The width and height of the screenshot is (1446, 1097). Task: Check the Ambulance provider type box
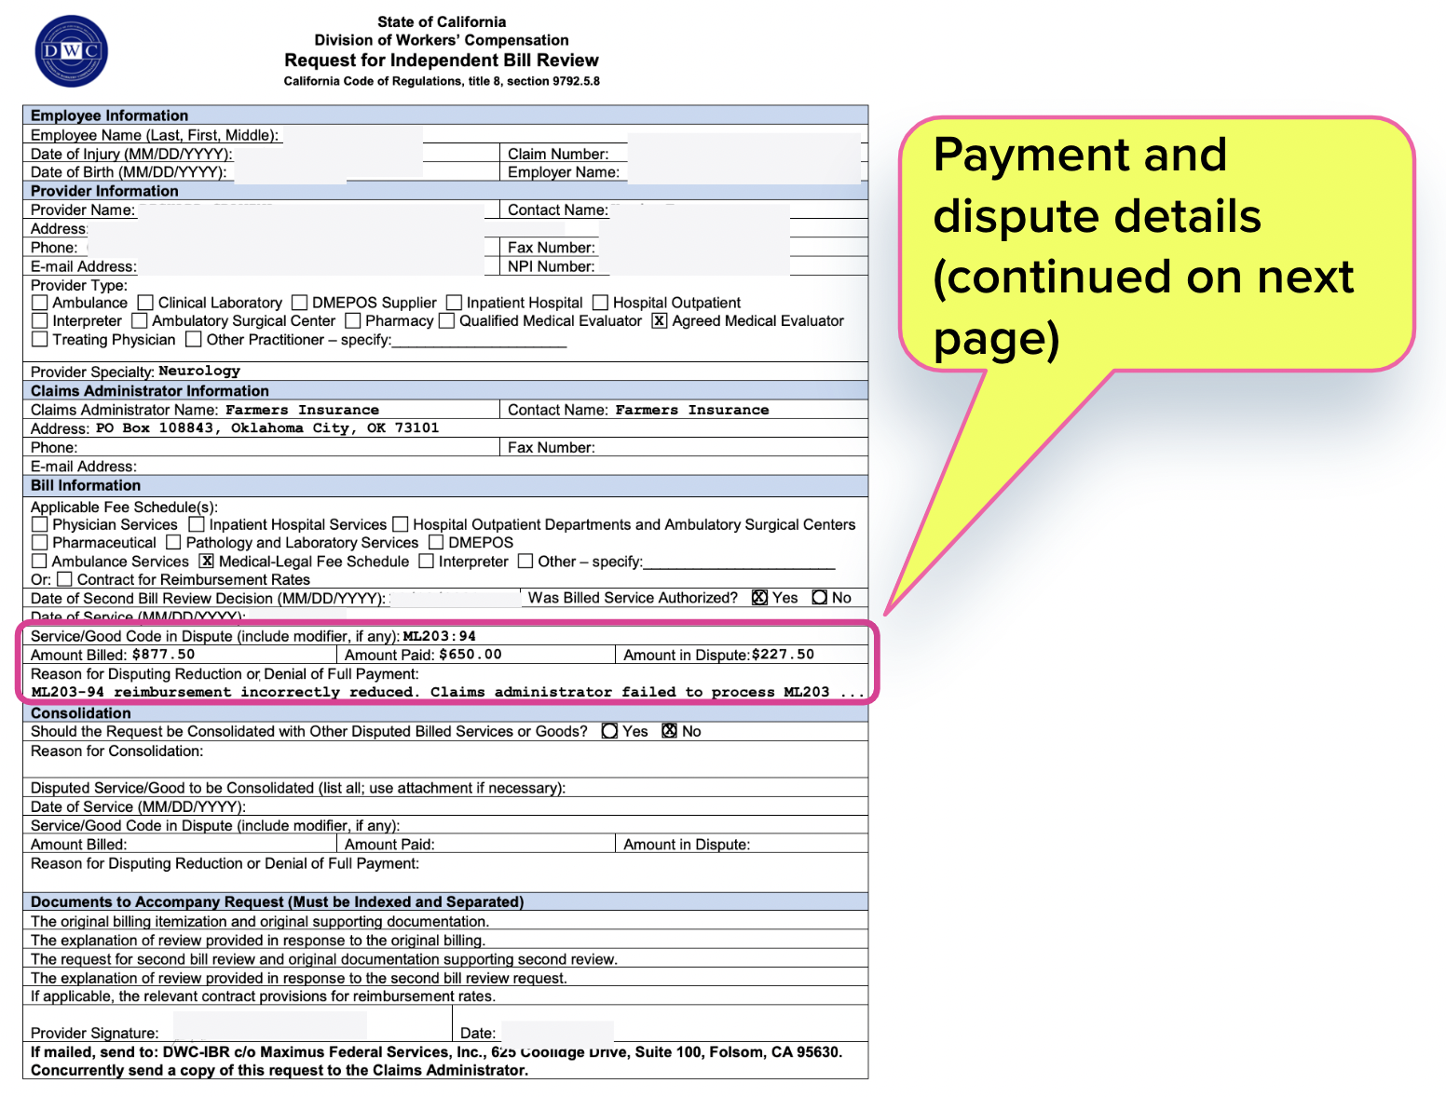click(39, 303)
